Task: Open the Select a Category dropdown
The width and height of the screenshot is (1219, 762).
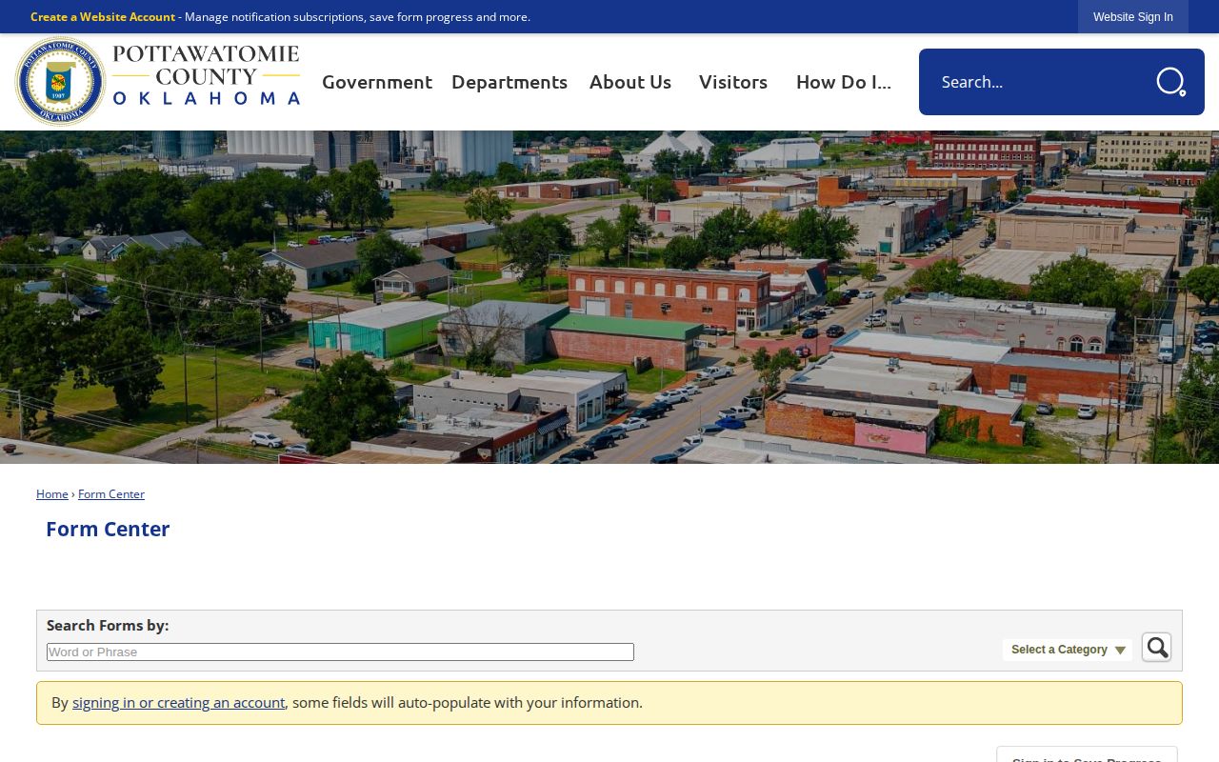Action: click(x=1068, y=650)
